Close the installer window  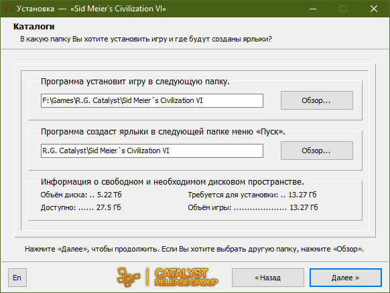point(374,9)
